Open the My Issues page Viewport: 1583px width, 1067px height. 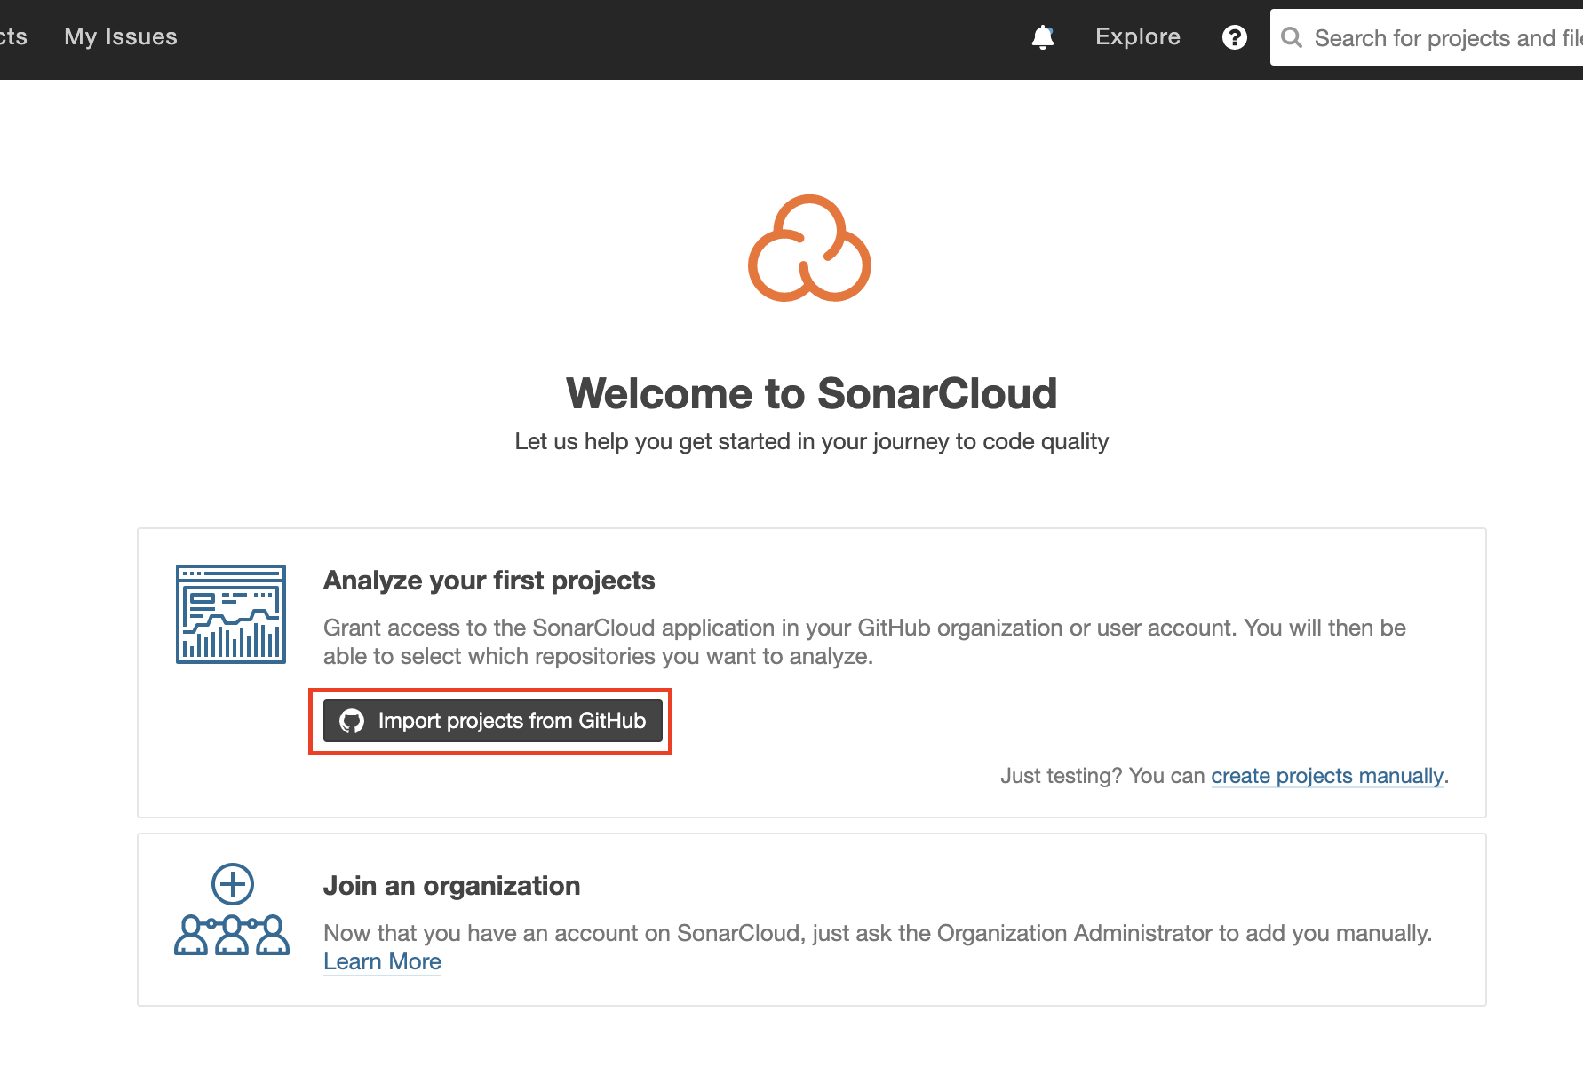click(x=120, y=36)
